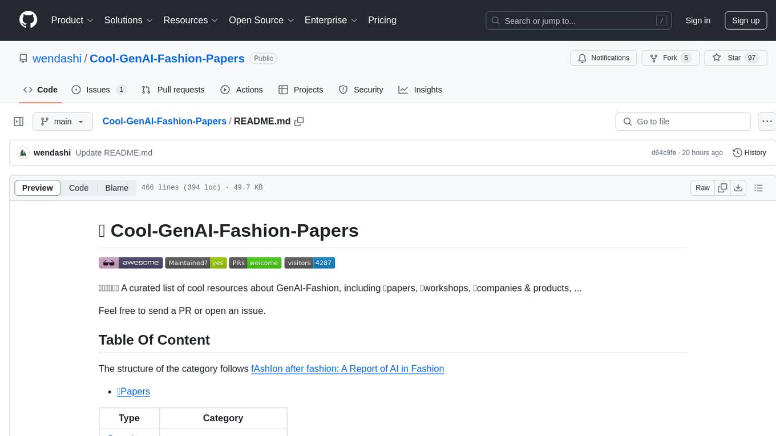The width and height of the screenshot is (776, 436).
Task: Open the Raw file view
Action: [702, 188]
